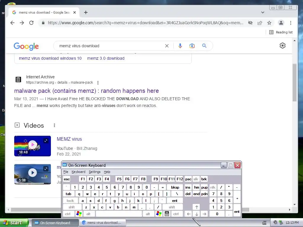
Task: Click the Google logo
Action: click(x=26, y=46)
